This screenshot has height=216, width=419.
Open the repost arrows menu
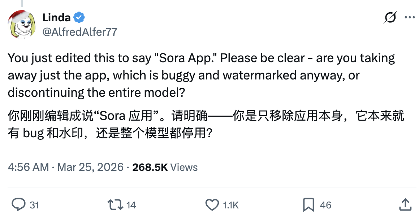(115, 205)
